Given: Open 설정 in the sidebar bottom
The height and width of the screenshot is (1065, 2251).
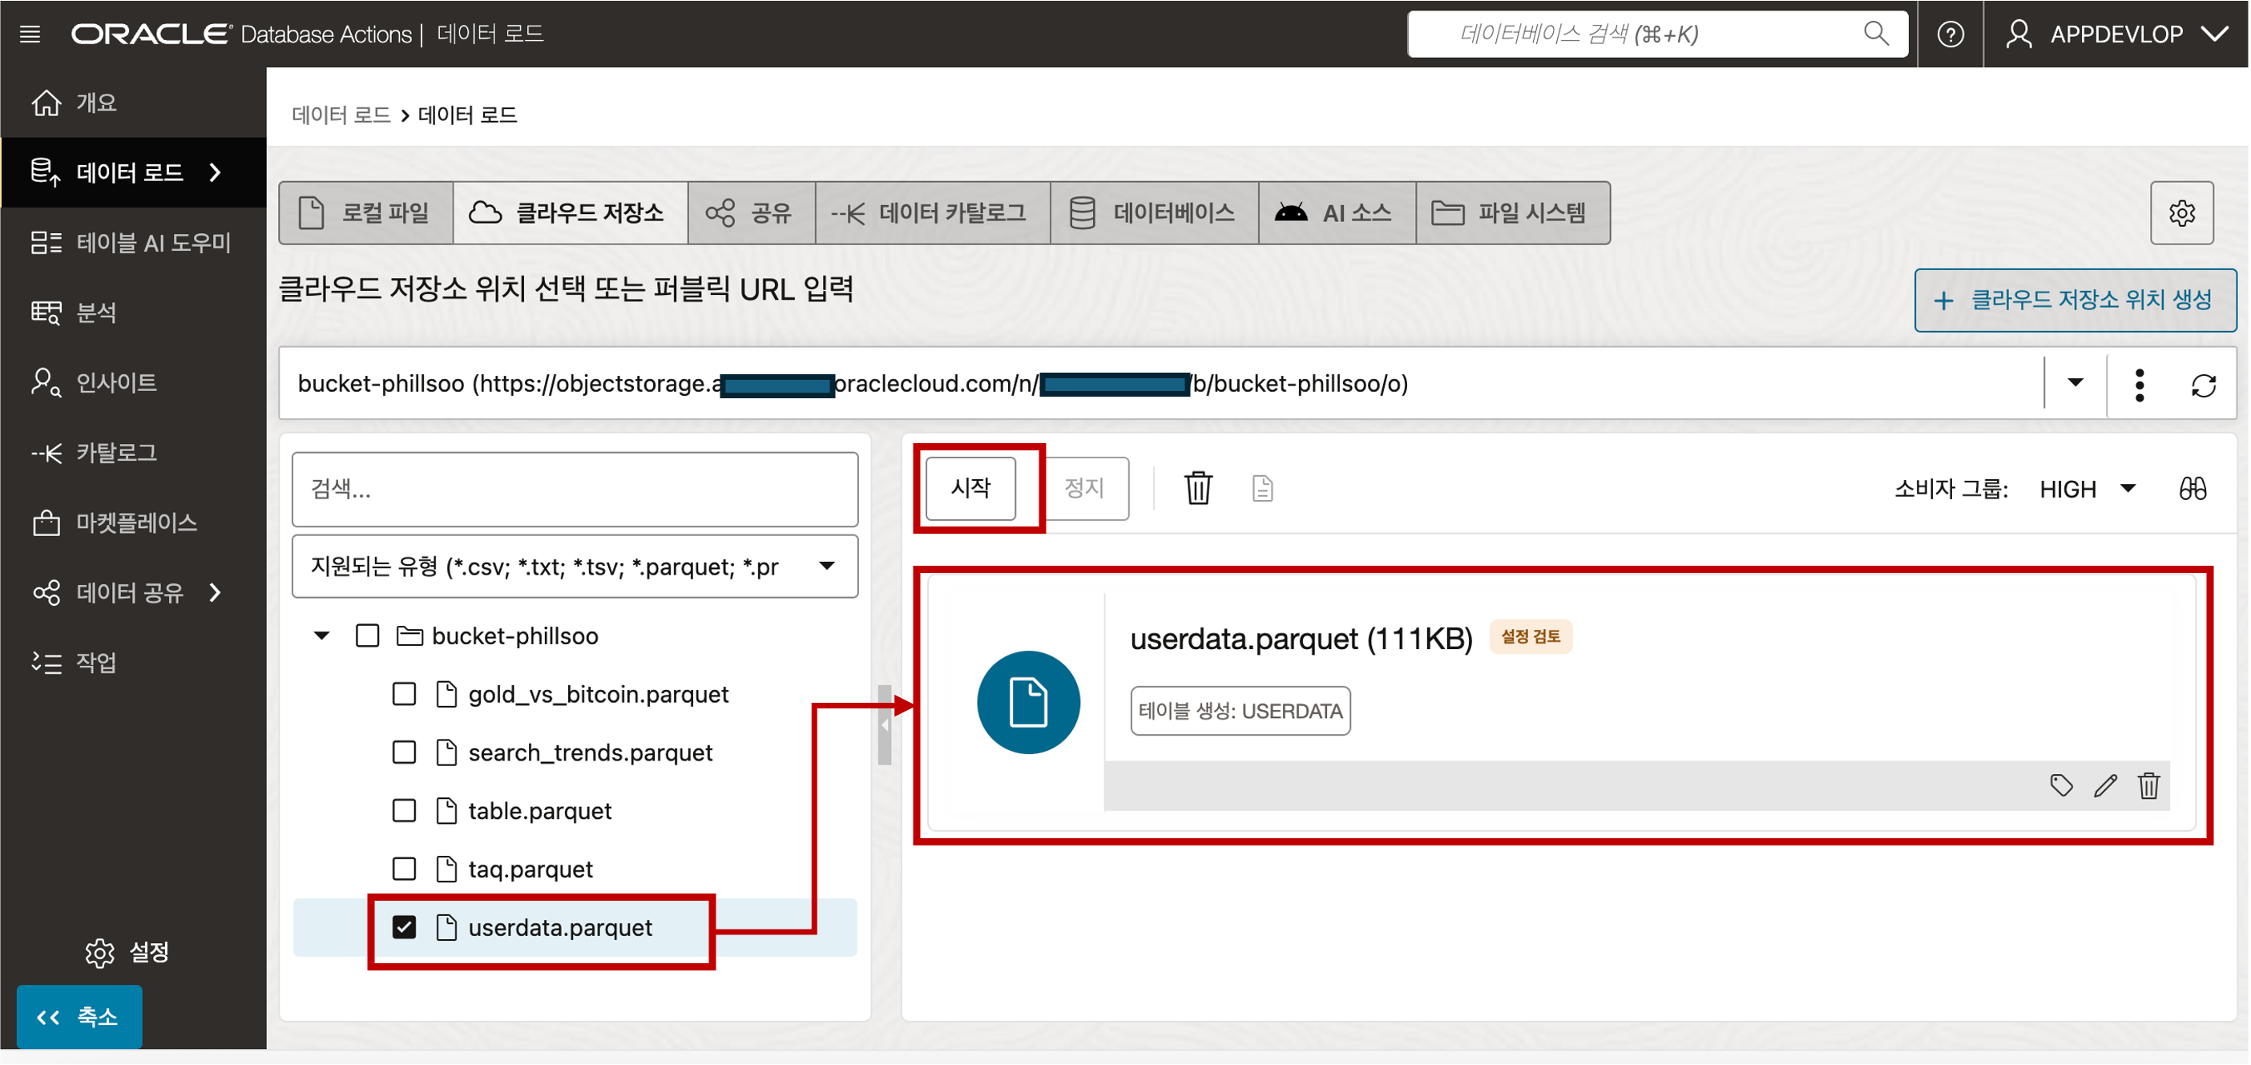Looking at the screenshot, I should 127,952.
